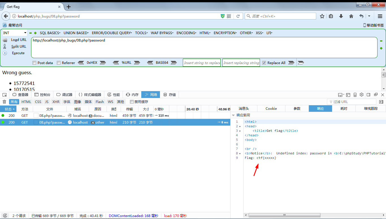The width and height of the screenshot is (386, 219).
Task: Open the ENCODING dropdown menu
Action: 187,33
